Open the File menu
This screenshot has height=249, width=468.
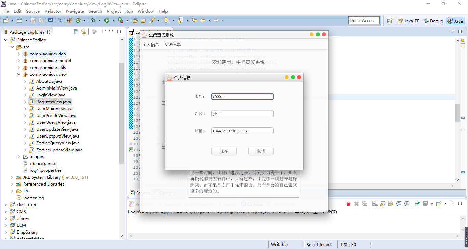point(5,11)
